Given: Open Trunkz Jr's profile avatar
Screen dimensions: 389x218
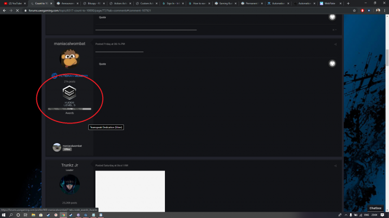Looking at the screenshot, I should pyautogui.click(x=69, y=184).
